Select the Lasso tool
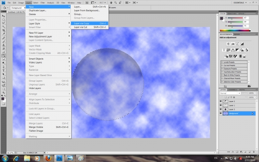Screen dimensions: 259x162 tap(3, 23)
